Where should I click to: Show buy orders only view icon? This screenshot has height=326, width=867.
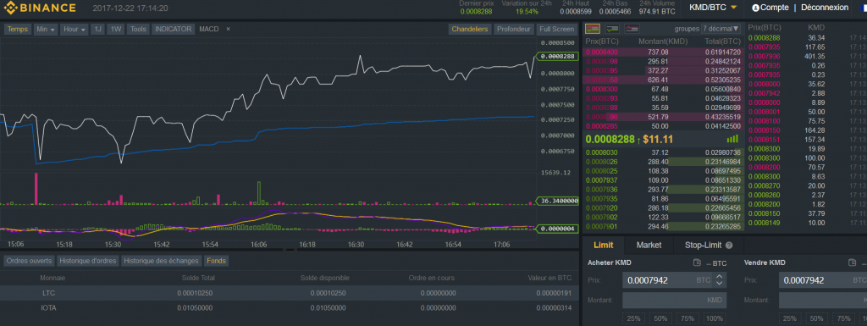click(612, 29)
